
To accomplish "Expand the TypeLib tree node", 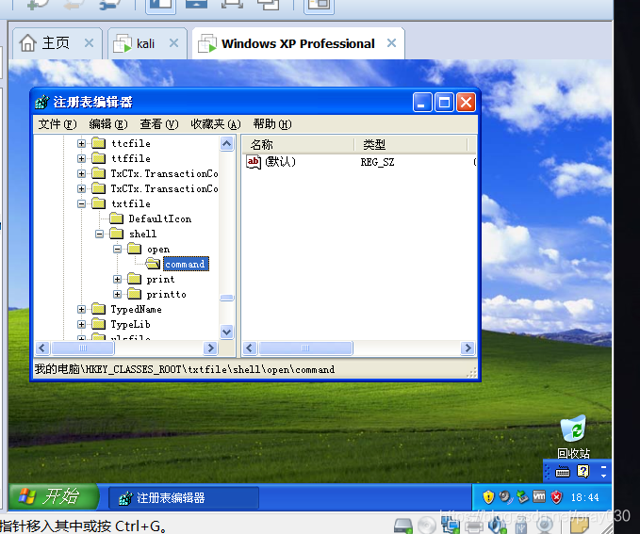I will click(81, 324).
